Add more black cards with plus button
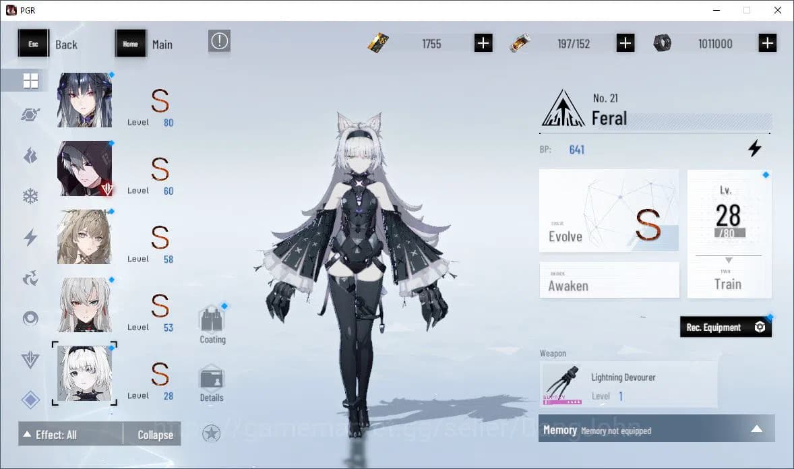794x469 pixels. [x=483, y=43]
